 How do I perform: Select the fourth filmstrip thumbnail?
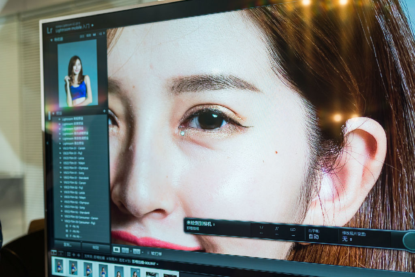click(103, 271)
